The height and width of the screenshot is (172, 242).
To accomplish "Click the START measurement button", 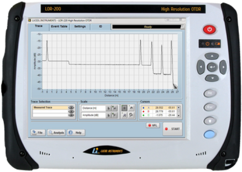I will tap(172, 129).
